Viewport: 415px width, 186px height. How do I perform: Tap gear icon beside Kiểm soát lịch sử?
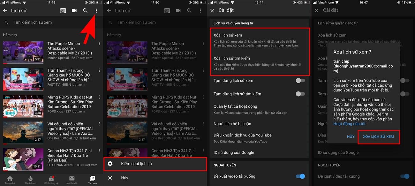(110, 164)
